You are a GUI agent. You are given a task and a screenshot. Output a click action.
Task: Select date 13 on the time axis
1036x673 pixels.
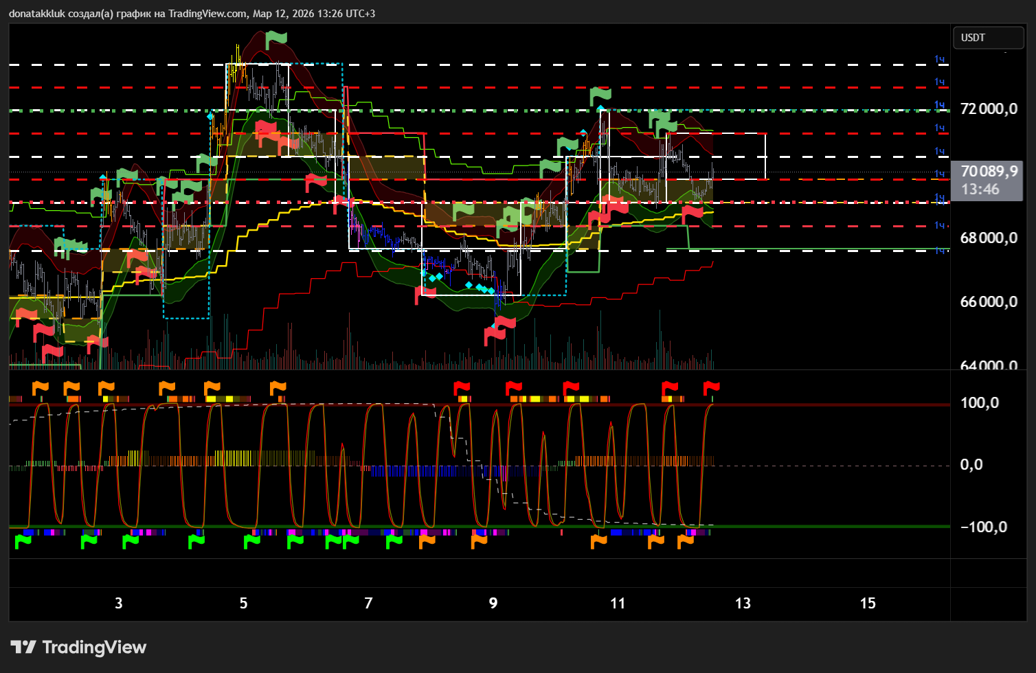tap(743, 604)
